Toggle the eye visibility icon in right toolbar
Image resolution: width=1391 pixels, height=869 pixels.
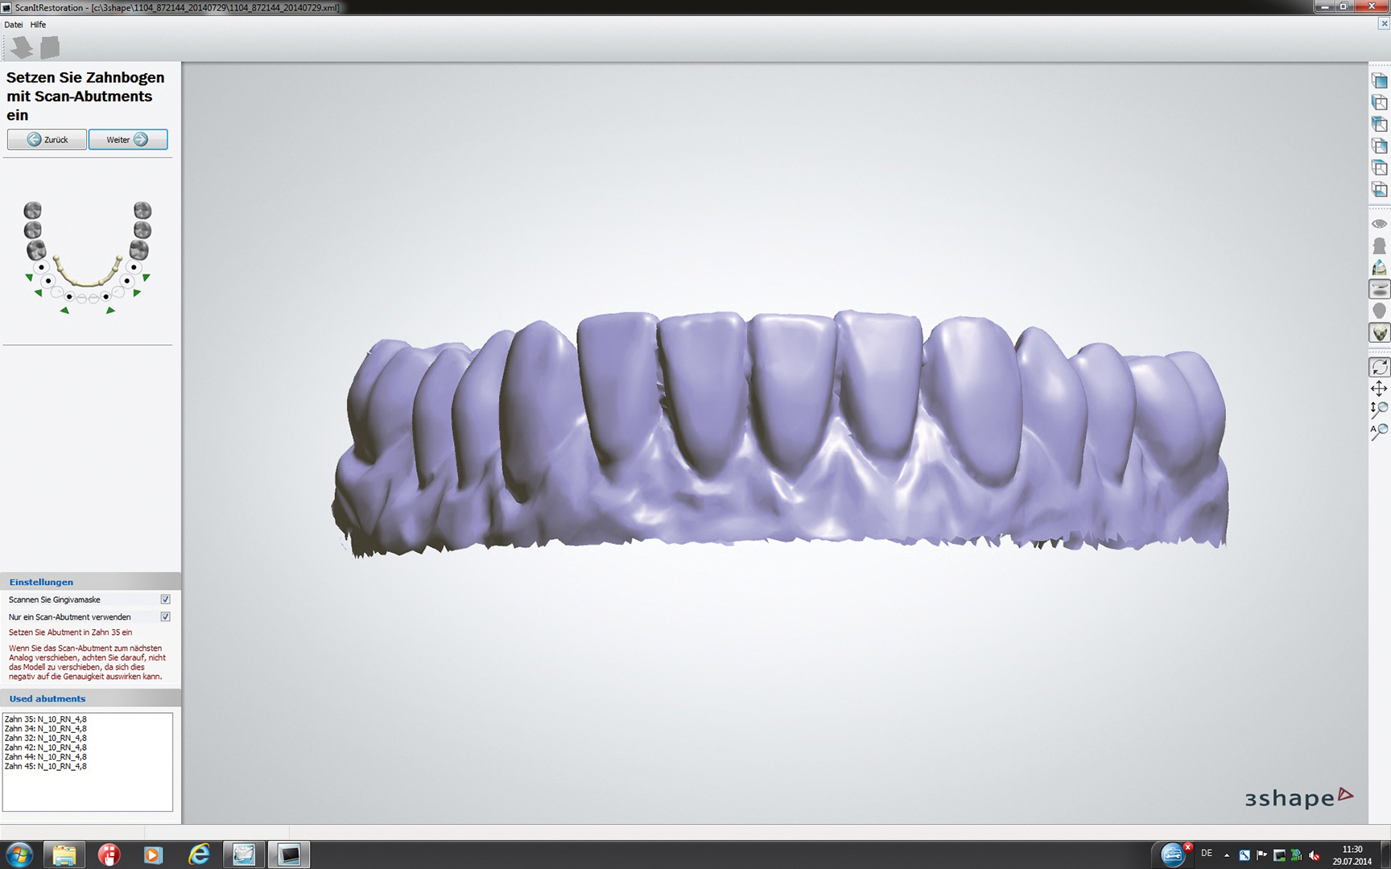tap(1379, 224)
